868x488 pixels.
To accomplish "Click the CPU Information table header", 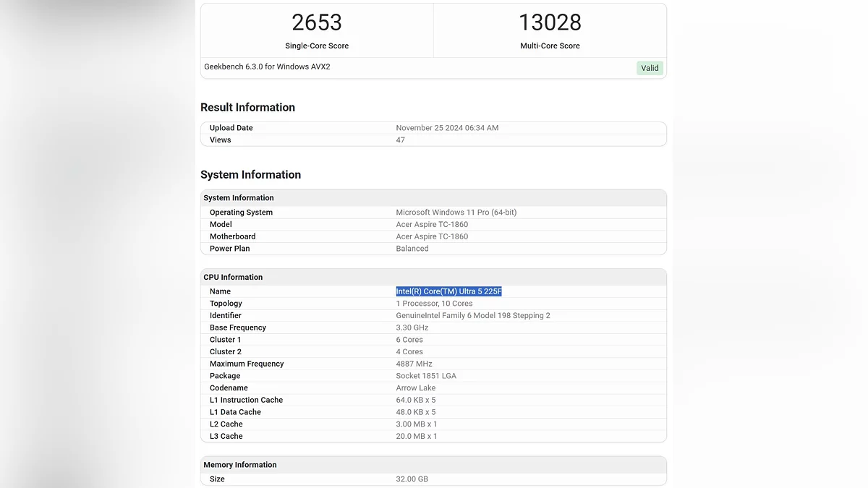I will tap(233, 277).
